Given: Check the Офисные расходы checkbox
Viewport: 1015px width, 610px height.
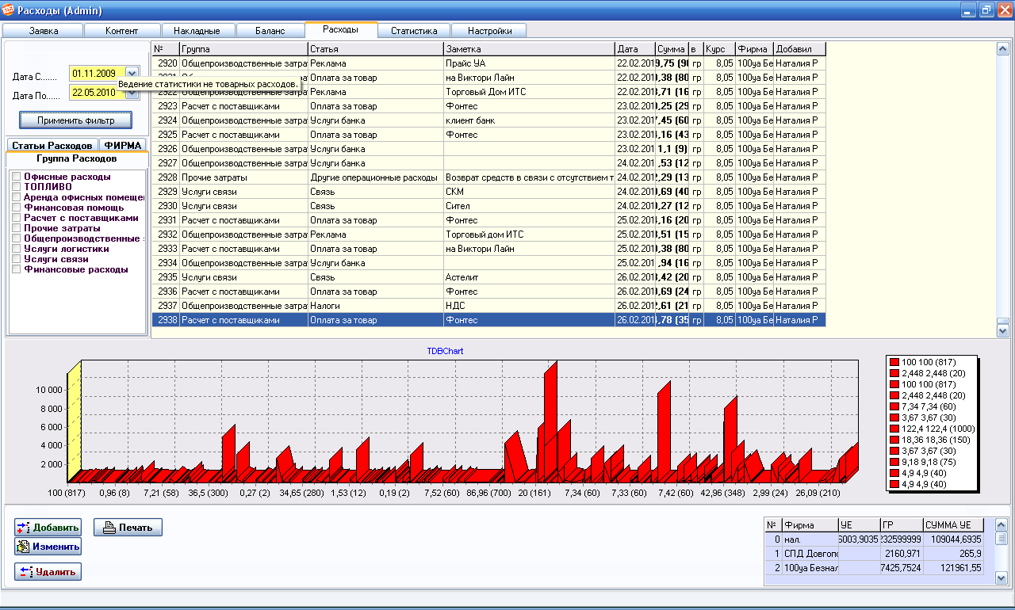Looking at the screenshot, I should point(16,177).
